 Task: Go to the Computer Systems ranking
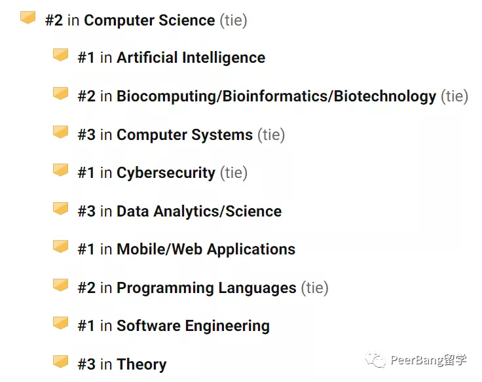[184, 135]
